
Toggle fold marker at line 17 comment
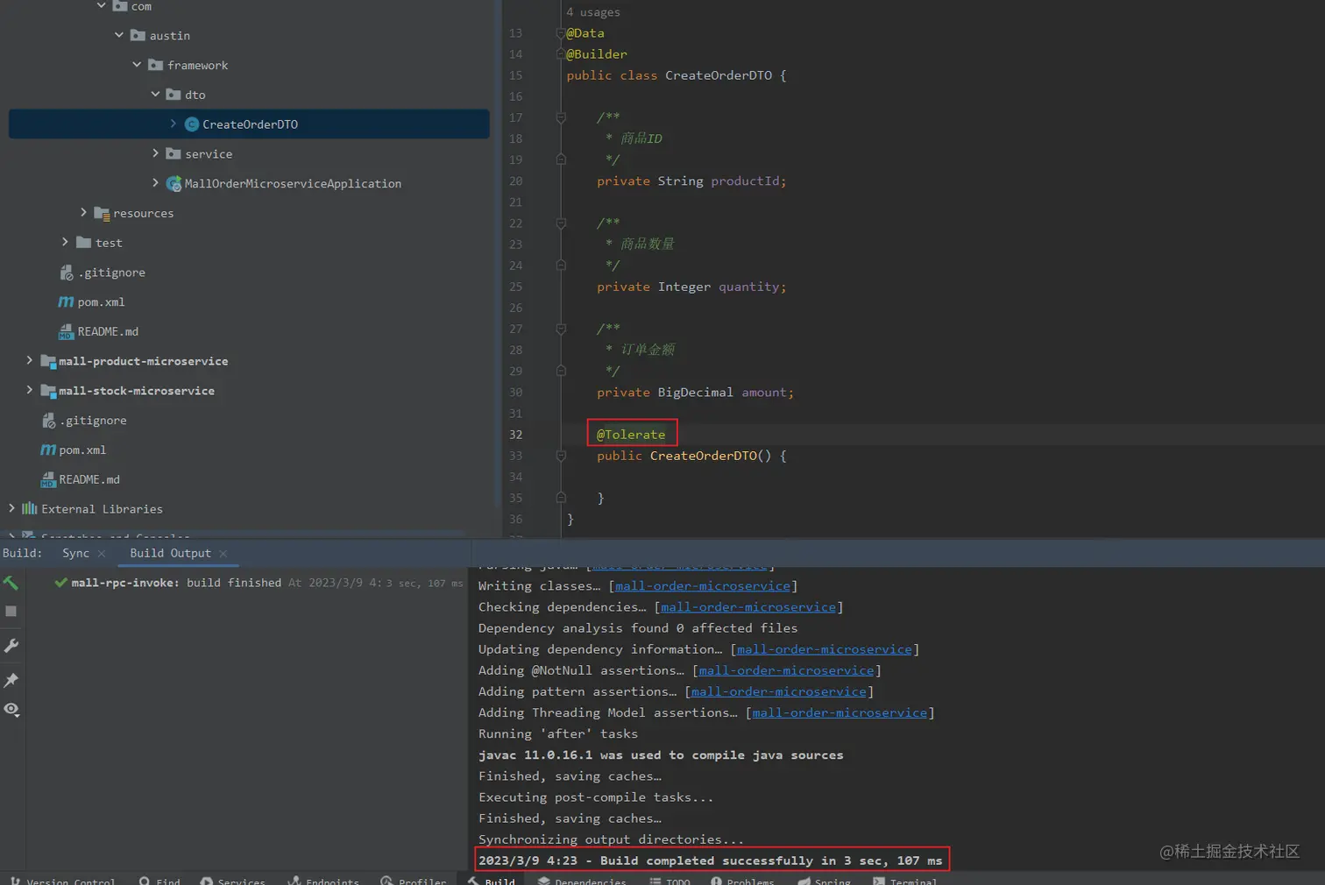[x=561, y=117]
